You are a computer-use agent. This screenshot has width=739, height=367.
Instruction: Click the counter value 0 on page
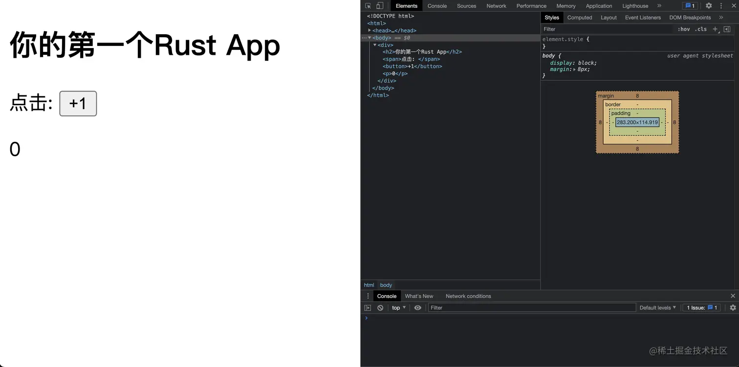(15, 149)
